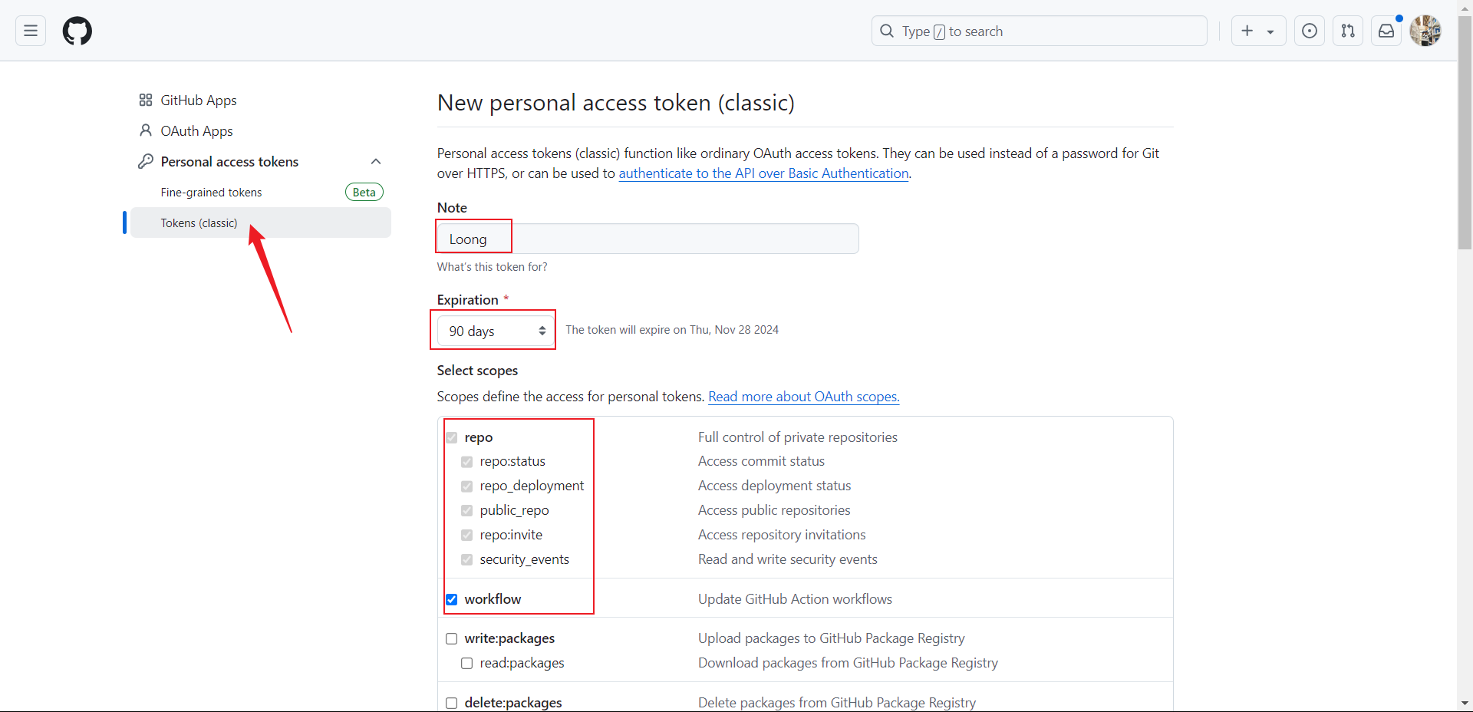Open the Basic Authentication API link
The width and height of the screenshot is (1473, 712).
pos(763,173)
